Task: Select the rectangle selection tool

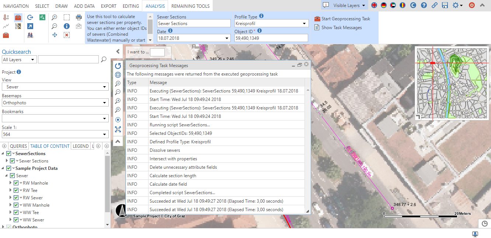Action: click(66, 17)
